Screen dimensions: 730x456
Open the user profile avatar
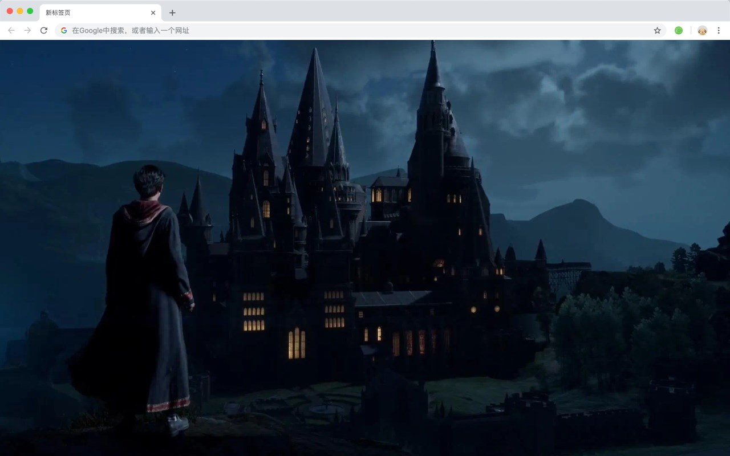(x=702, y=30)
